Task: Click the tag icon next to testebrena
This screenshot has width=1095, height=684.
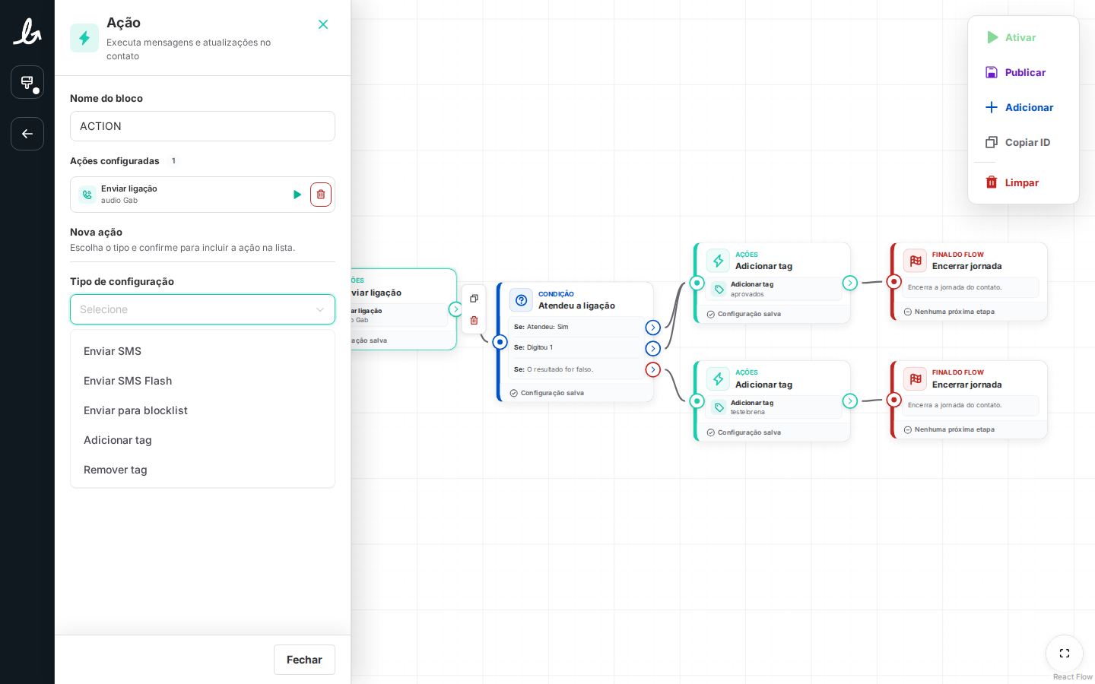Action: pos(719,408)
